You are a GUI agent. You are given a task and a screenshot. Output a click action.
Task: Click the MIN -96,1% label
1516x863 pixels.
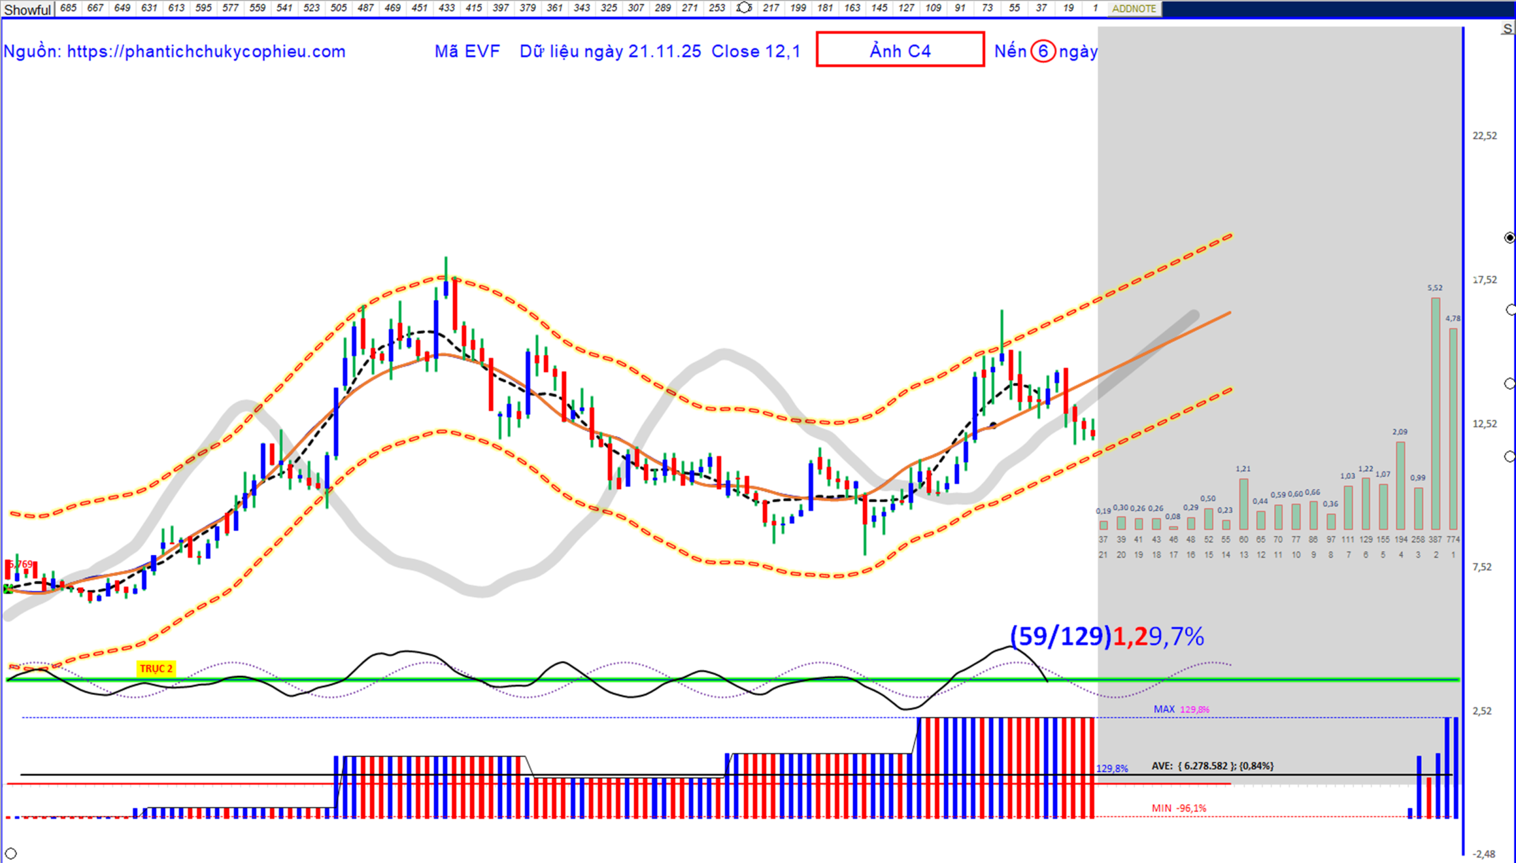click(1178, 808)
